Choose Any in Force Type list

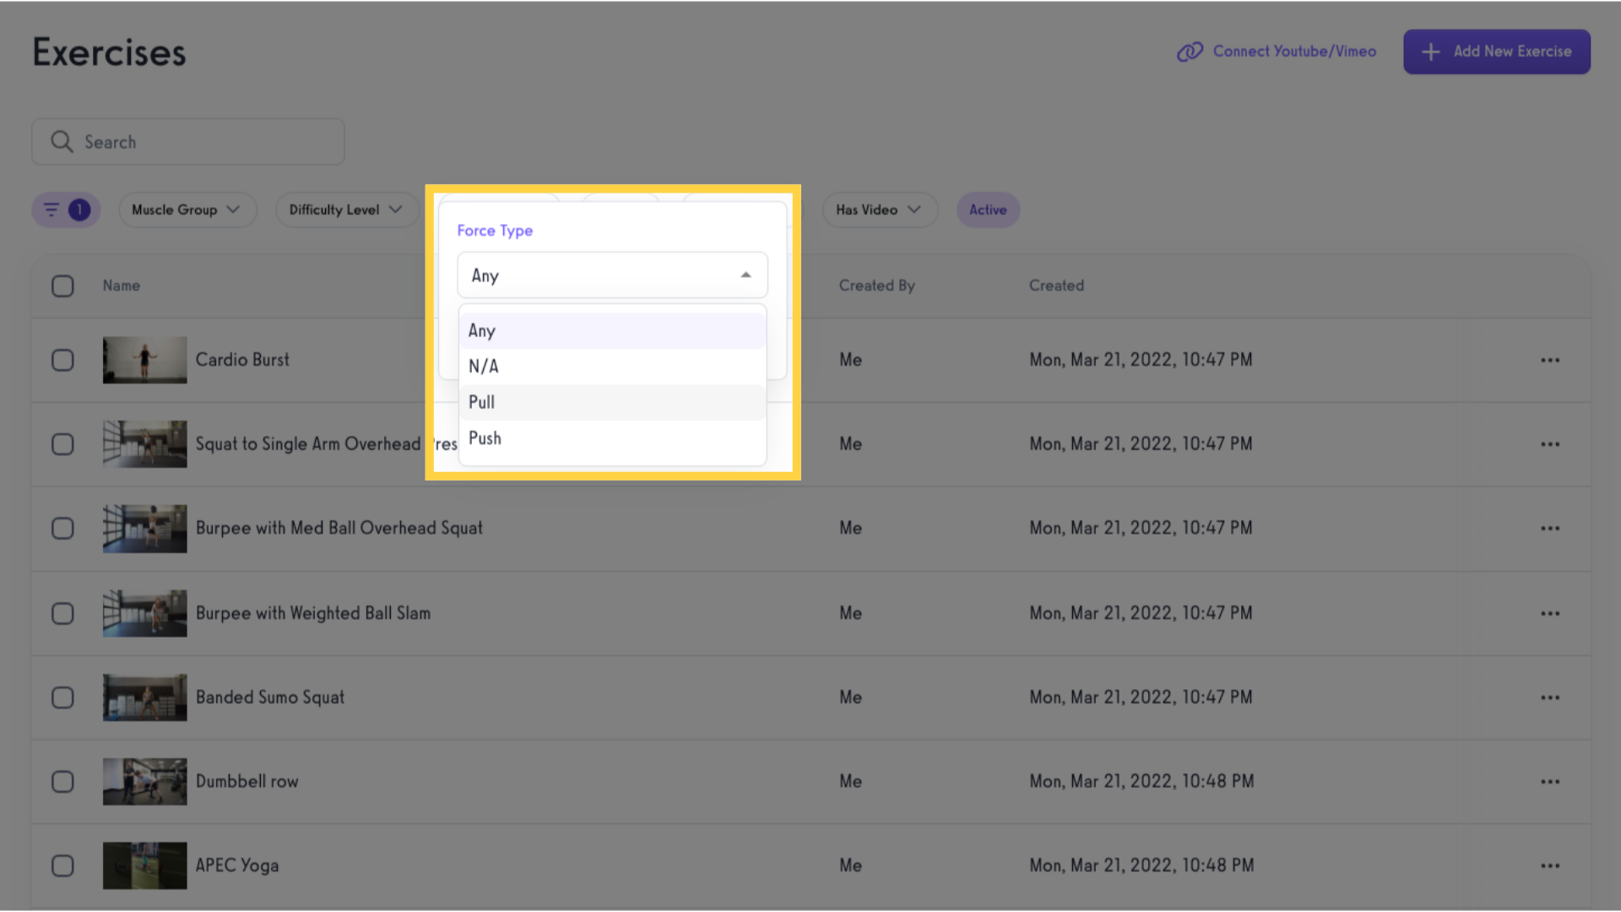[x=612, y=331]
